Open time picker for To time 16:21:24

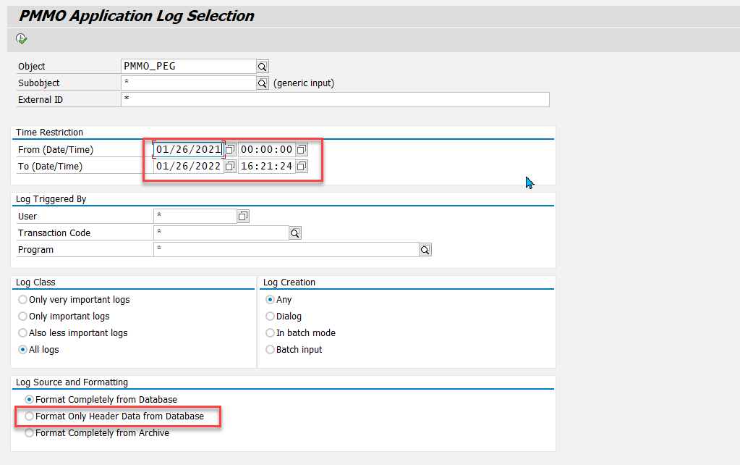(302, 167)
